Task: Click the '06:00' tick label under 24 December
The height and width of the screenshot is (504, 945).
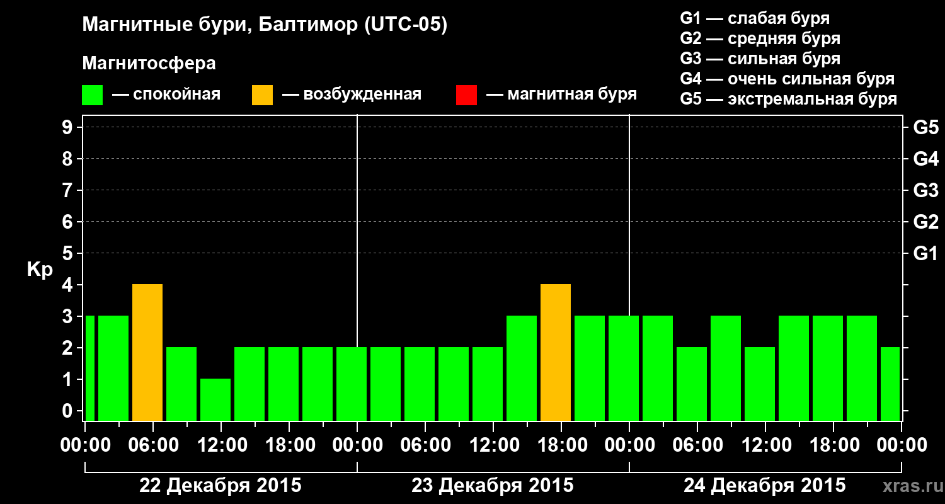Action: [697, 445]
